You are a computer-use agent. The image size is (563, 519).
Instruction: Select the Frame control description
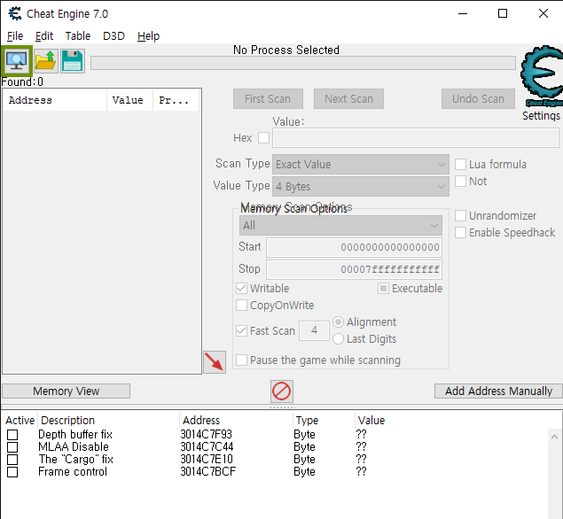coord(73,472)
